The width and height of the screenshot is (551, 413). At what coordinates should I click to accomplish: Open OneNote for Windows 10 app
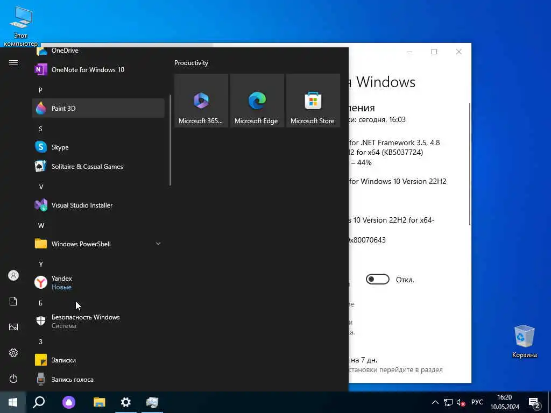point(98,69)
